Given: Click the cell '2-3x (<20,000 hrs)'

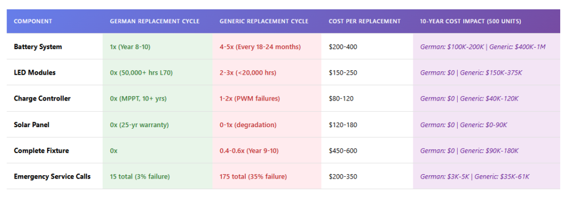Looking at the screenshot, I should coord(248,72).
